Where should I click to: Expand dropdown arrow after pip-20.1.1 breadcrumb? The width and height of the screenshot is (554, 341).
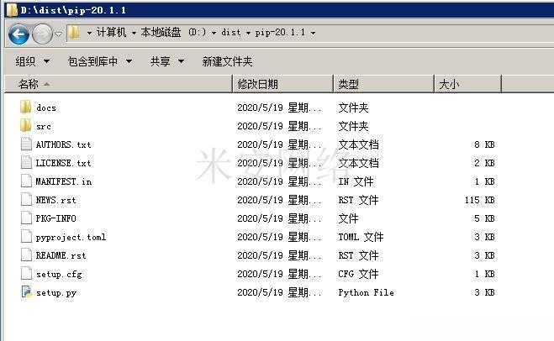pos(313,33)
